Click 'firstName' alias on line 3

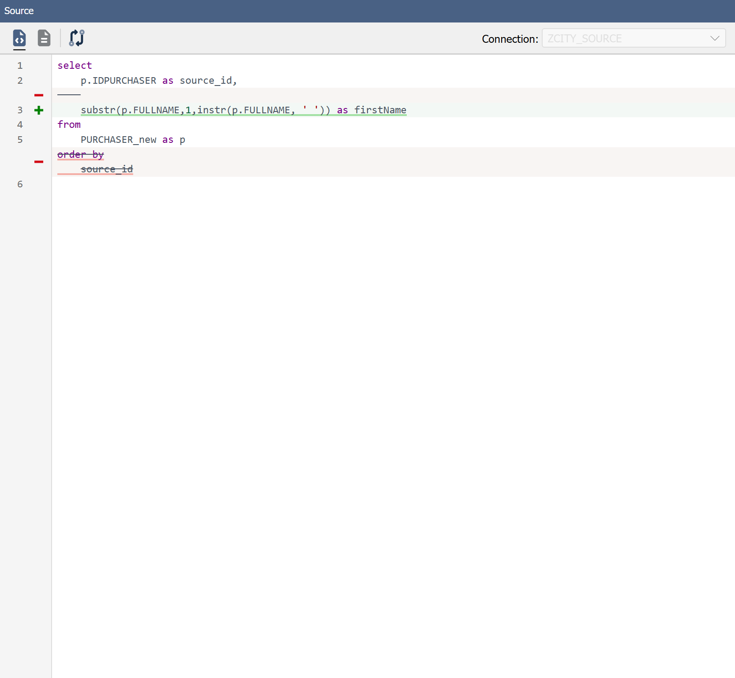point(380,110)
